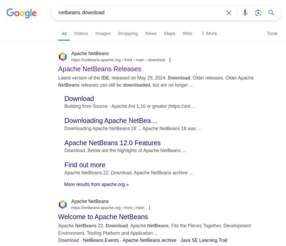Open Apache NetBeans 12.0 Features sitelink

(112, 143)
